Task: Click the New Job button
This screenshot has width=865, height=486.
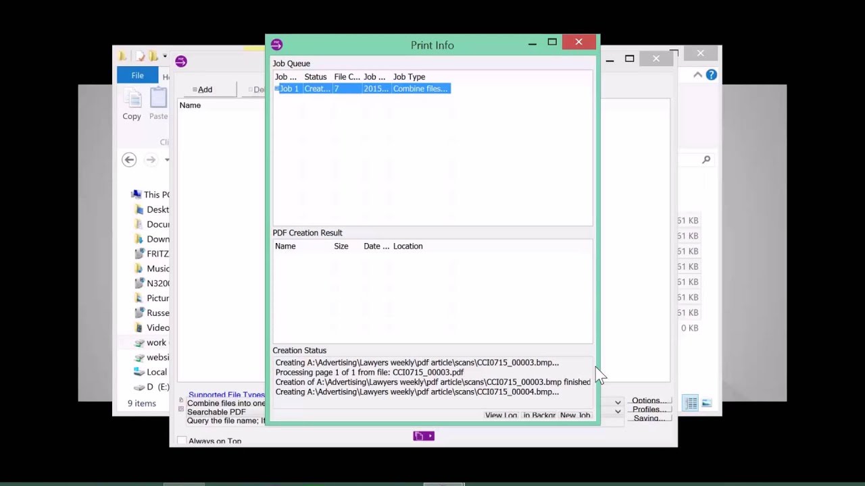Action: pyautogui.click(x=575, y=415)
